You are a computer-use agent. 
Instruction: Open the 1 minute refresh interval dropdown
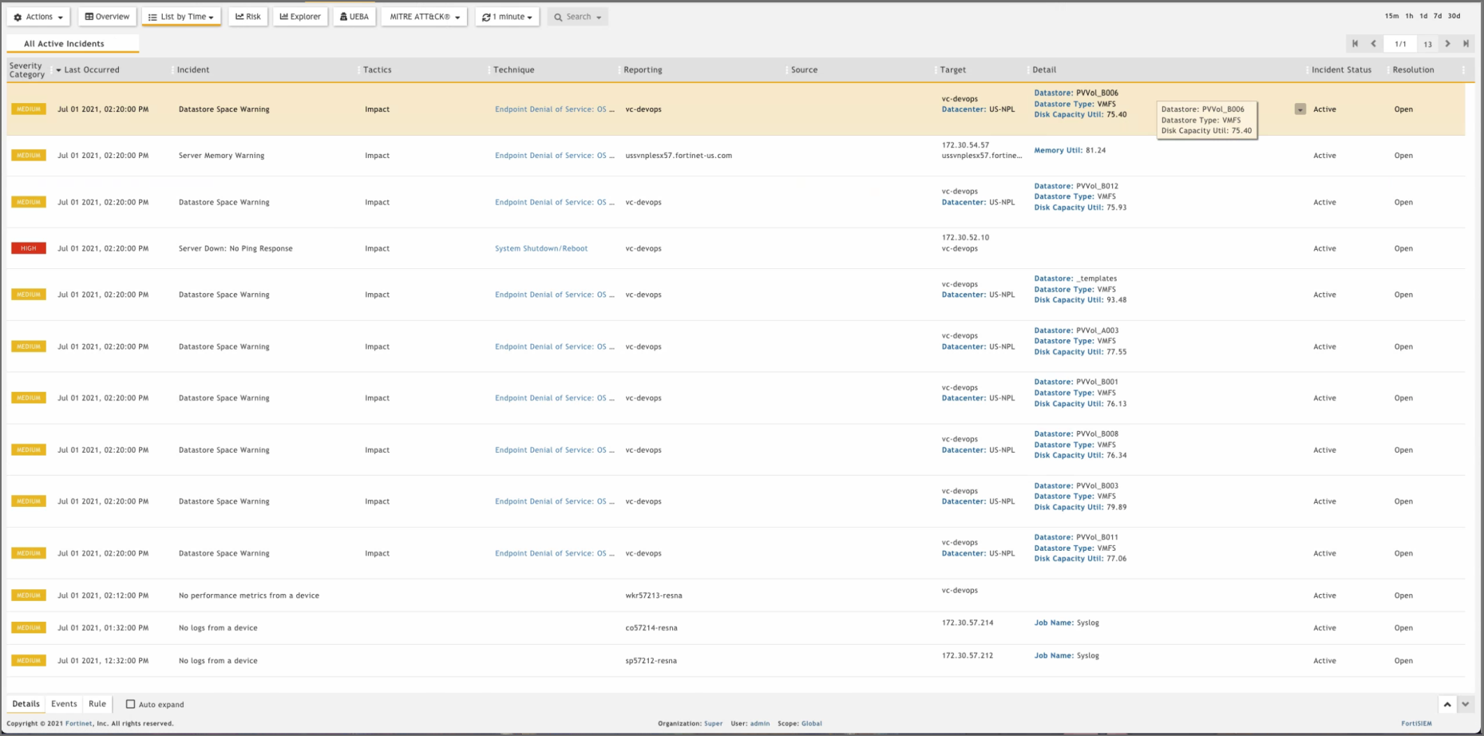[507, 17]
